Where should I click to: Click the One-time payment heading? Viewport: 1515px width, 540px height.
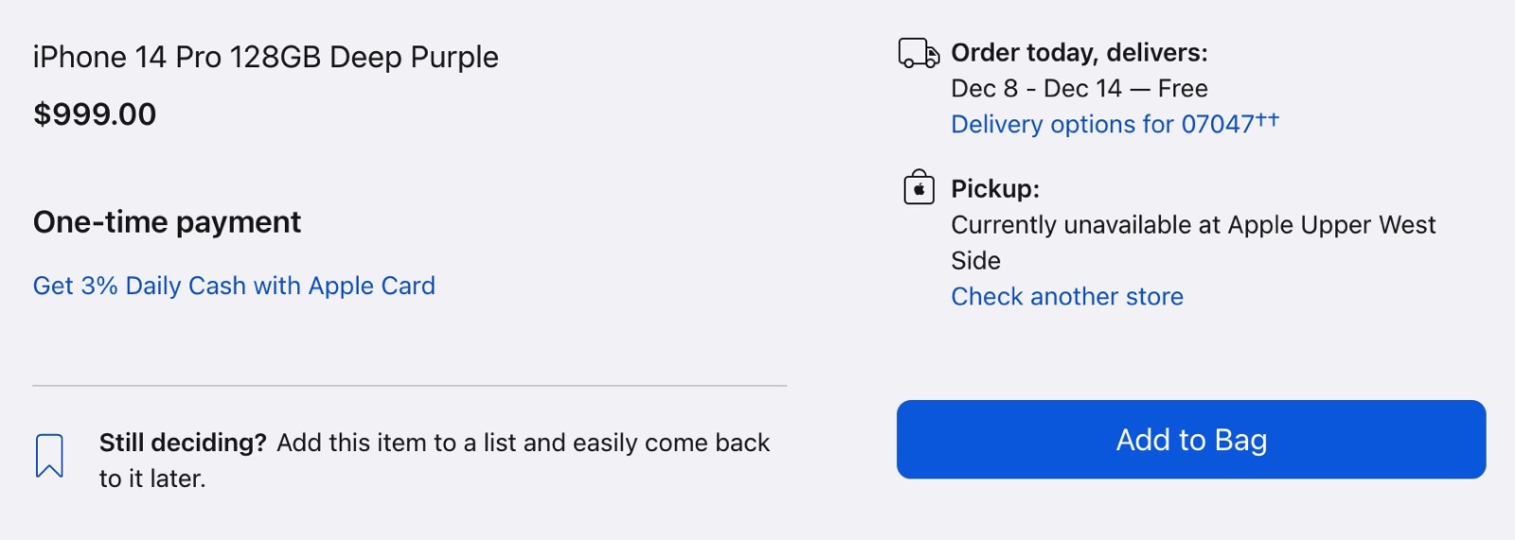[167, 222]
